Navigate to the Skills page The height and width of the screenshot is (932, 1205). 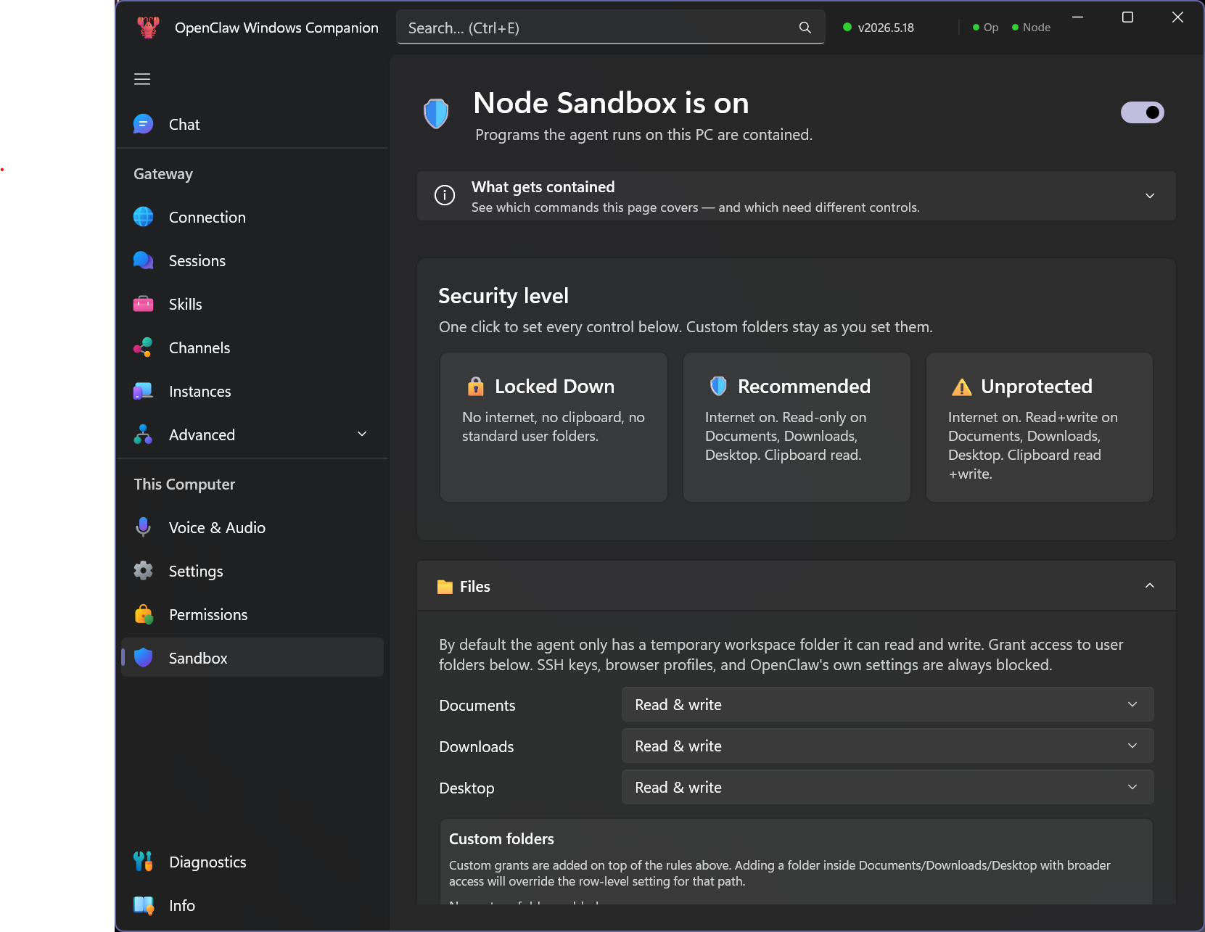click(x=252, y=304)
